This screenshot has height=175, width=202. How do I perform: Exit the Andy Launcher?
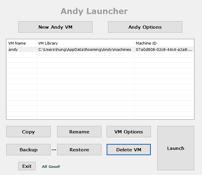(27, 166)
